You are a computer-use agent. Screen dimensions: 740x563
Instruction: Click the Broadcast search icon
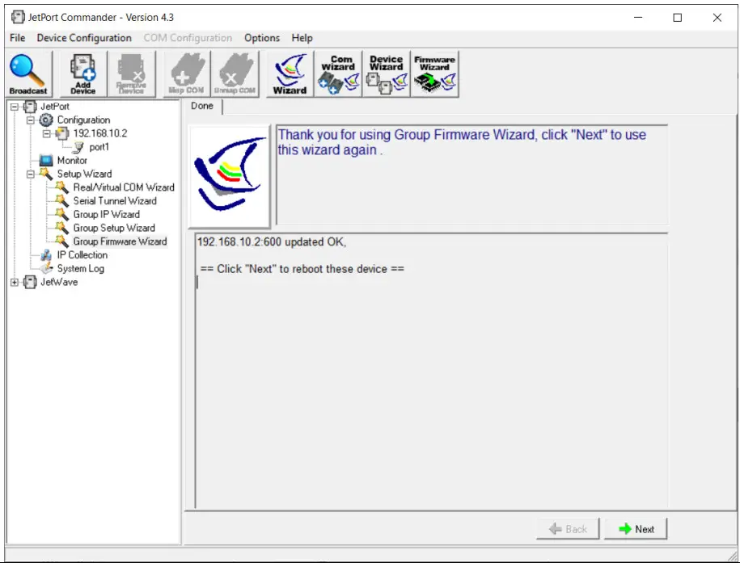click(x=27, y=73)
